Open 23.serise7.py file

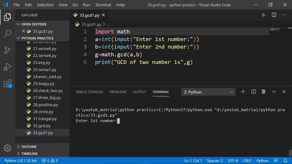click(x=42, y=70)
